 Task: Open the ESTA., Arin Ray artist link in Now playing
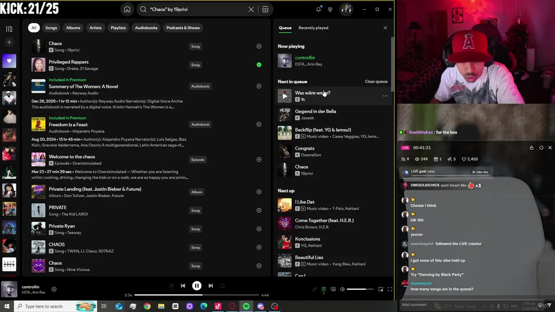(308, 64)
